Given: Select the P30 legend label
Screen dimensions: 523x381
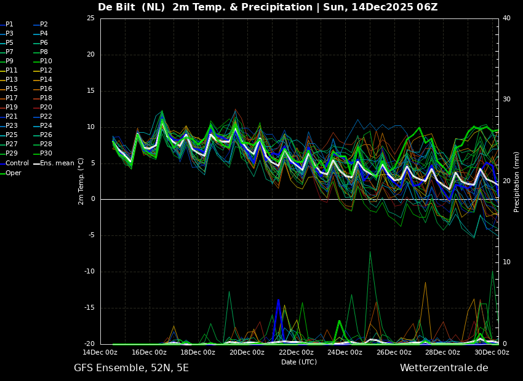Looking at the screenshot, I should click(x=46, y=154).
